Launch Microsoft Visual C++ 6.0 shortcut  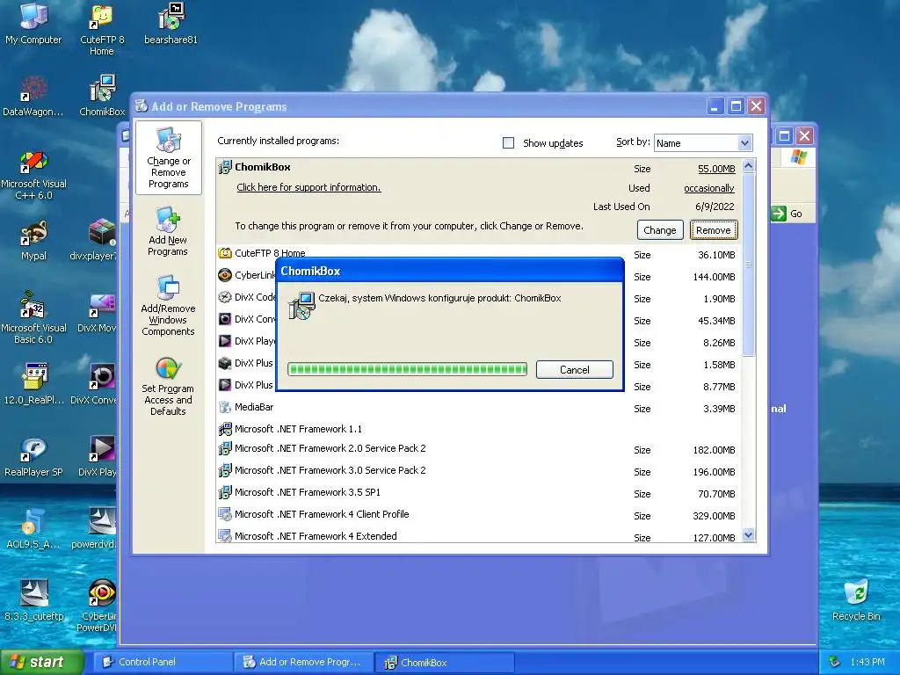pyautogui.click(x=33, y=175)
